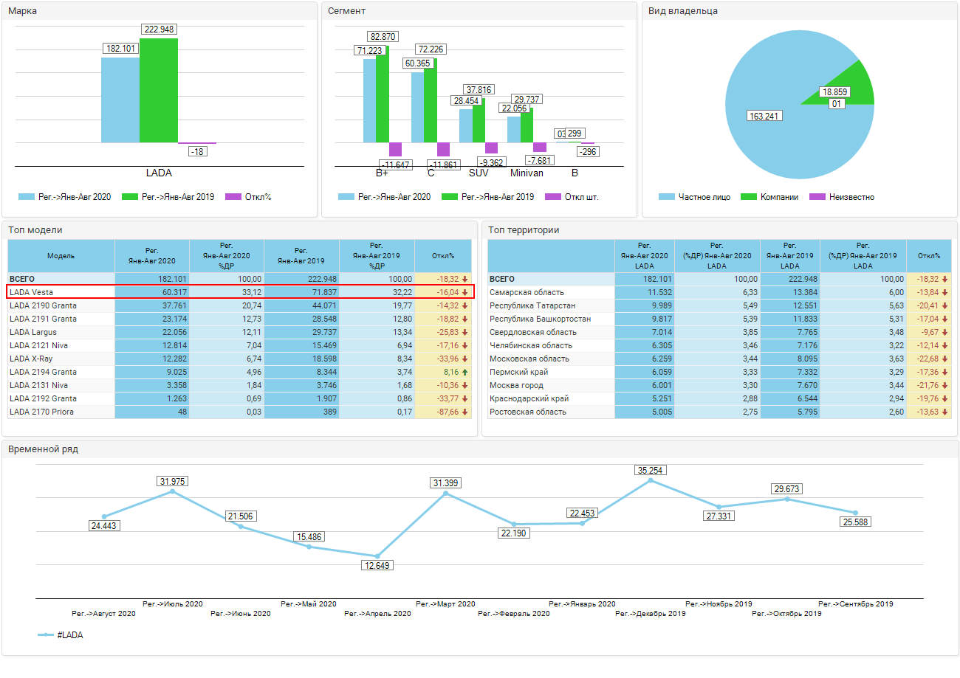Click Откл% header in Топ территории table
960x678 pixels.
929,256
